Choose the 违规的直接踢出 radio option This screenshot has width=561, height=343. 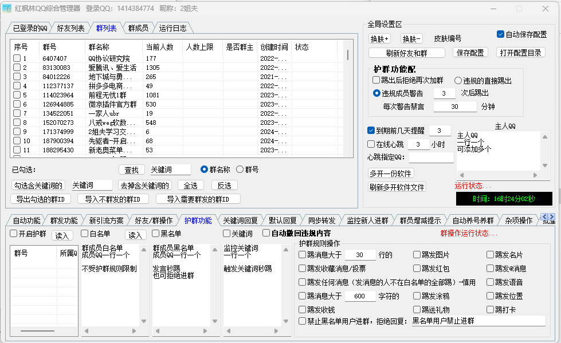point(458,81)
